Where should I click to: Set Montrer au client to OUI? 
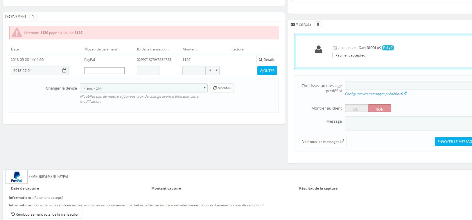coord(356,108)
